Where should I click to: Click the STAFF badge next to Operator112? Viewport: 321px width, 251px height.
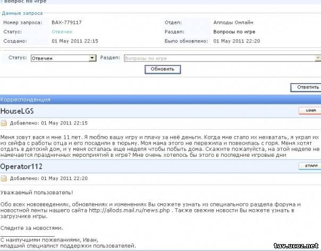(x=309, y=166)
